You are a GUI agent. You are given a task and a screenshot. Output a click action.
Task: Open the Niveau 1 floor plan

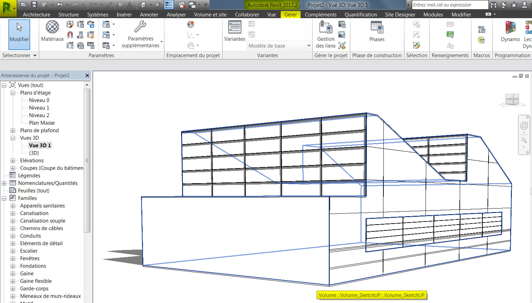click(39, 108)
